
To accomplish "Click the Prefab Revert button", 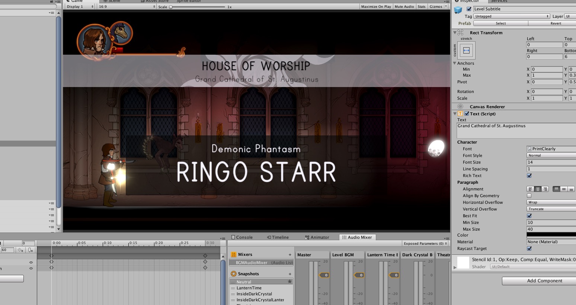I will click(x=552, y=23).
